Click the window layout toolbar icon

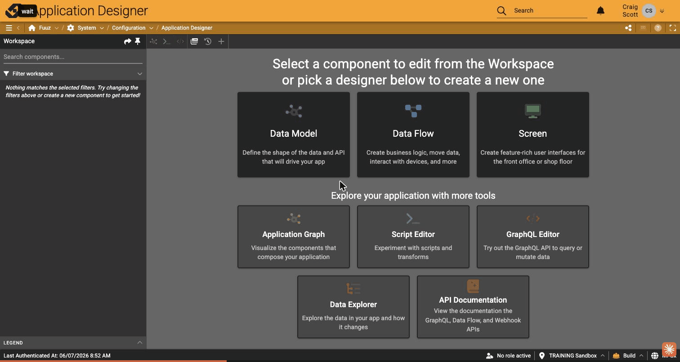[x=194, y=41]
